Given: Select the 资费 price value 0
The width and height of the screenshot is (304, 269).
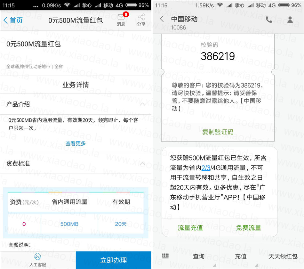Looking at the screenshot, I should (x=24, y=224).
